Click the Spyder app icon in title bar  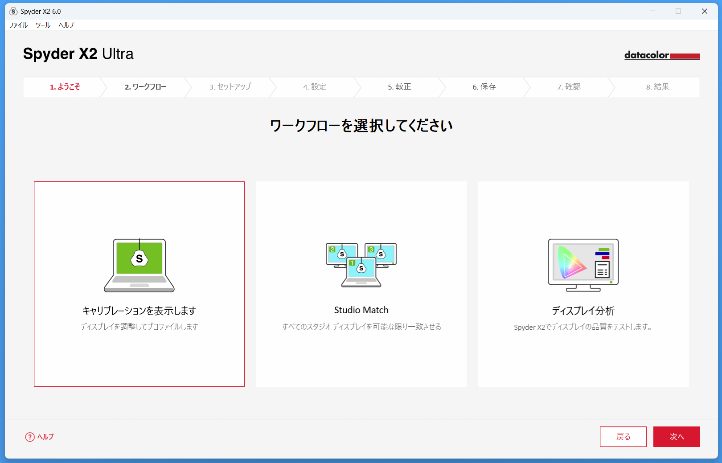pyautogui.click(x=13, y=11)
